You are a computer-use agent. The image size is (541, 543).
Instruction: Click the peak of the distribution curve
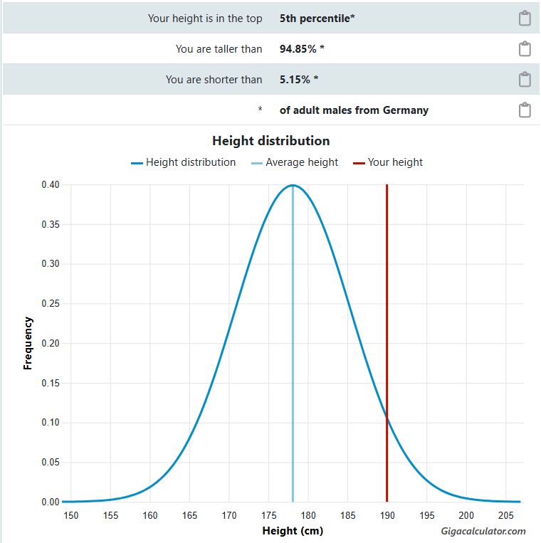point(293,186)
